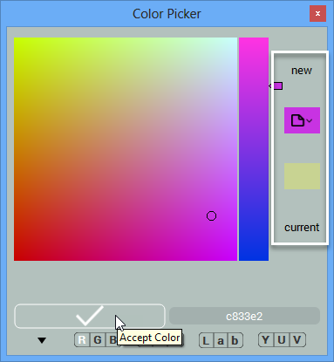Click the hex value field c833e2
334x362 pixels.
click(244, 316)
